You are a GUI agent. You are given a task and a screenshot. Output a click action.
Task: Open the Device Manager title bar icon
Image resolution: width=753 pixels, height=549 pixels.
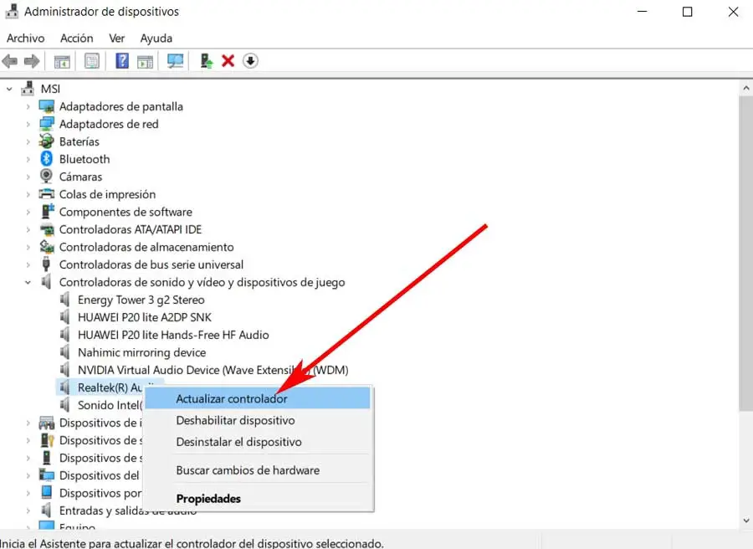pyautogui.click(x=12, y=11)
